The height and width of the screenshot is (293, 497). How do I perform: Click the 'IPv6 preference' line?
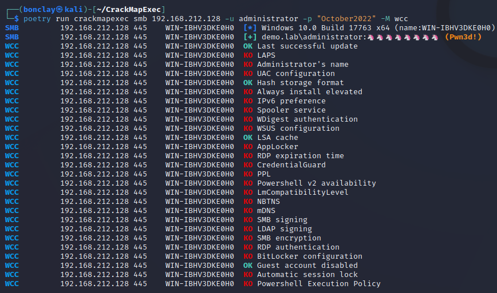coord(291,101)
